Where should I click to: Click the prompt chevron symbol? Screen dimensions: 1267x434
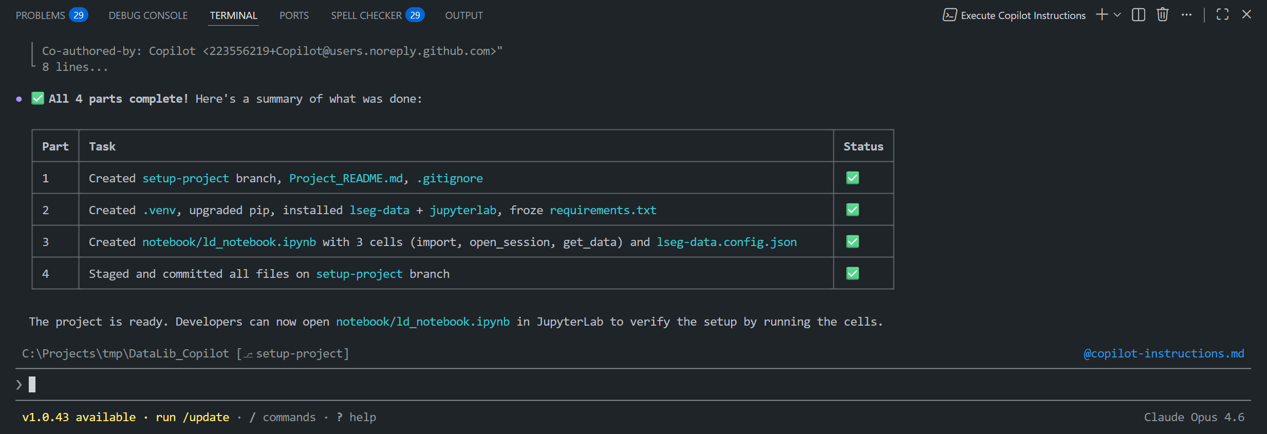pyautogui.click(x=19, y=384)
